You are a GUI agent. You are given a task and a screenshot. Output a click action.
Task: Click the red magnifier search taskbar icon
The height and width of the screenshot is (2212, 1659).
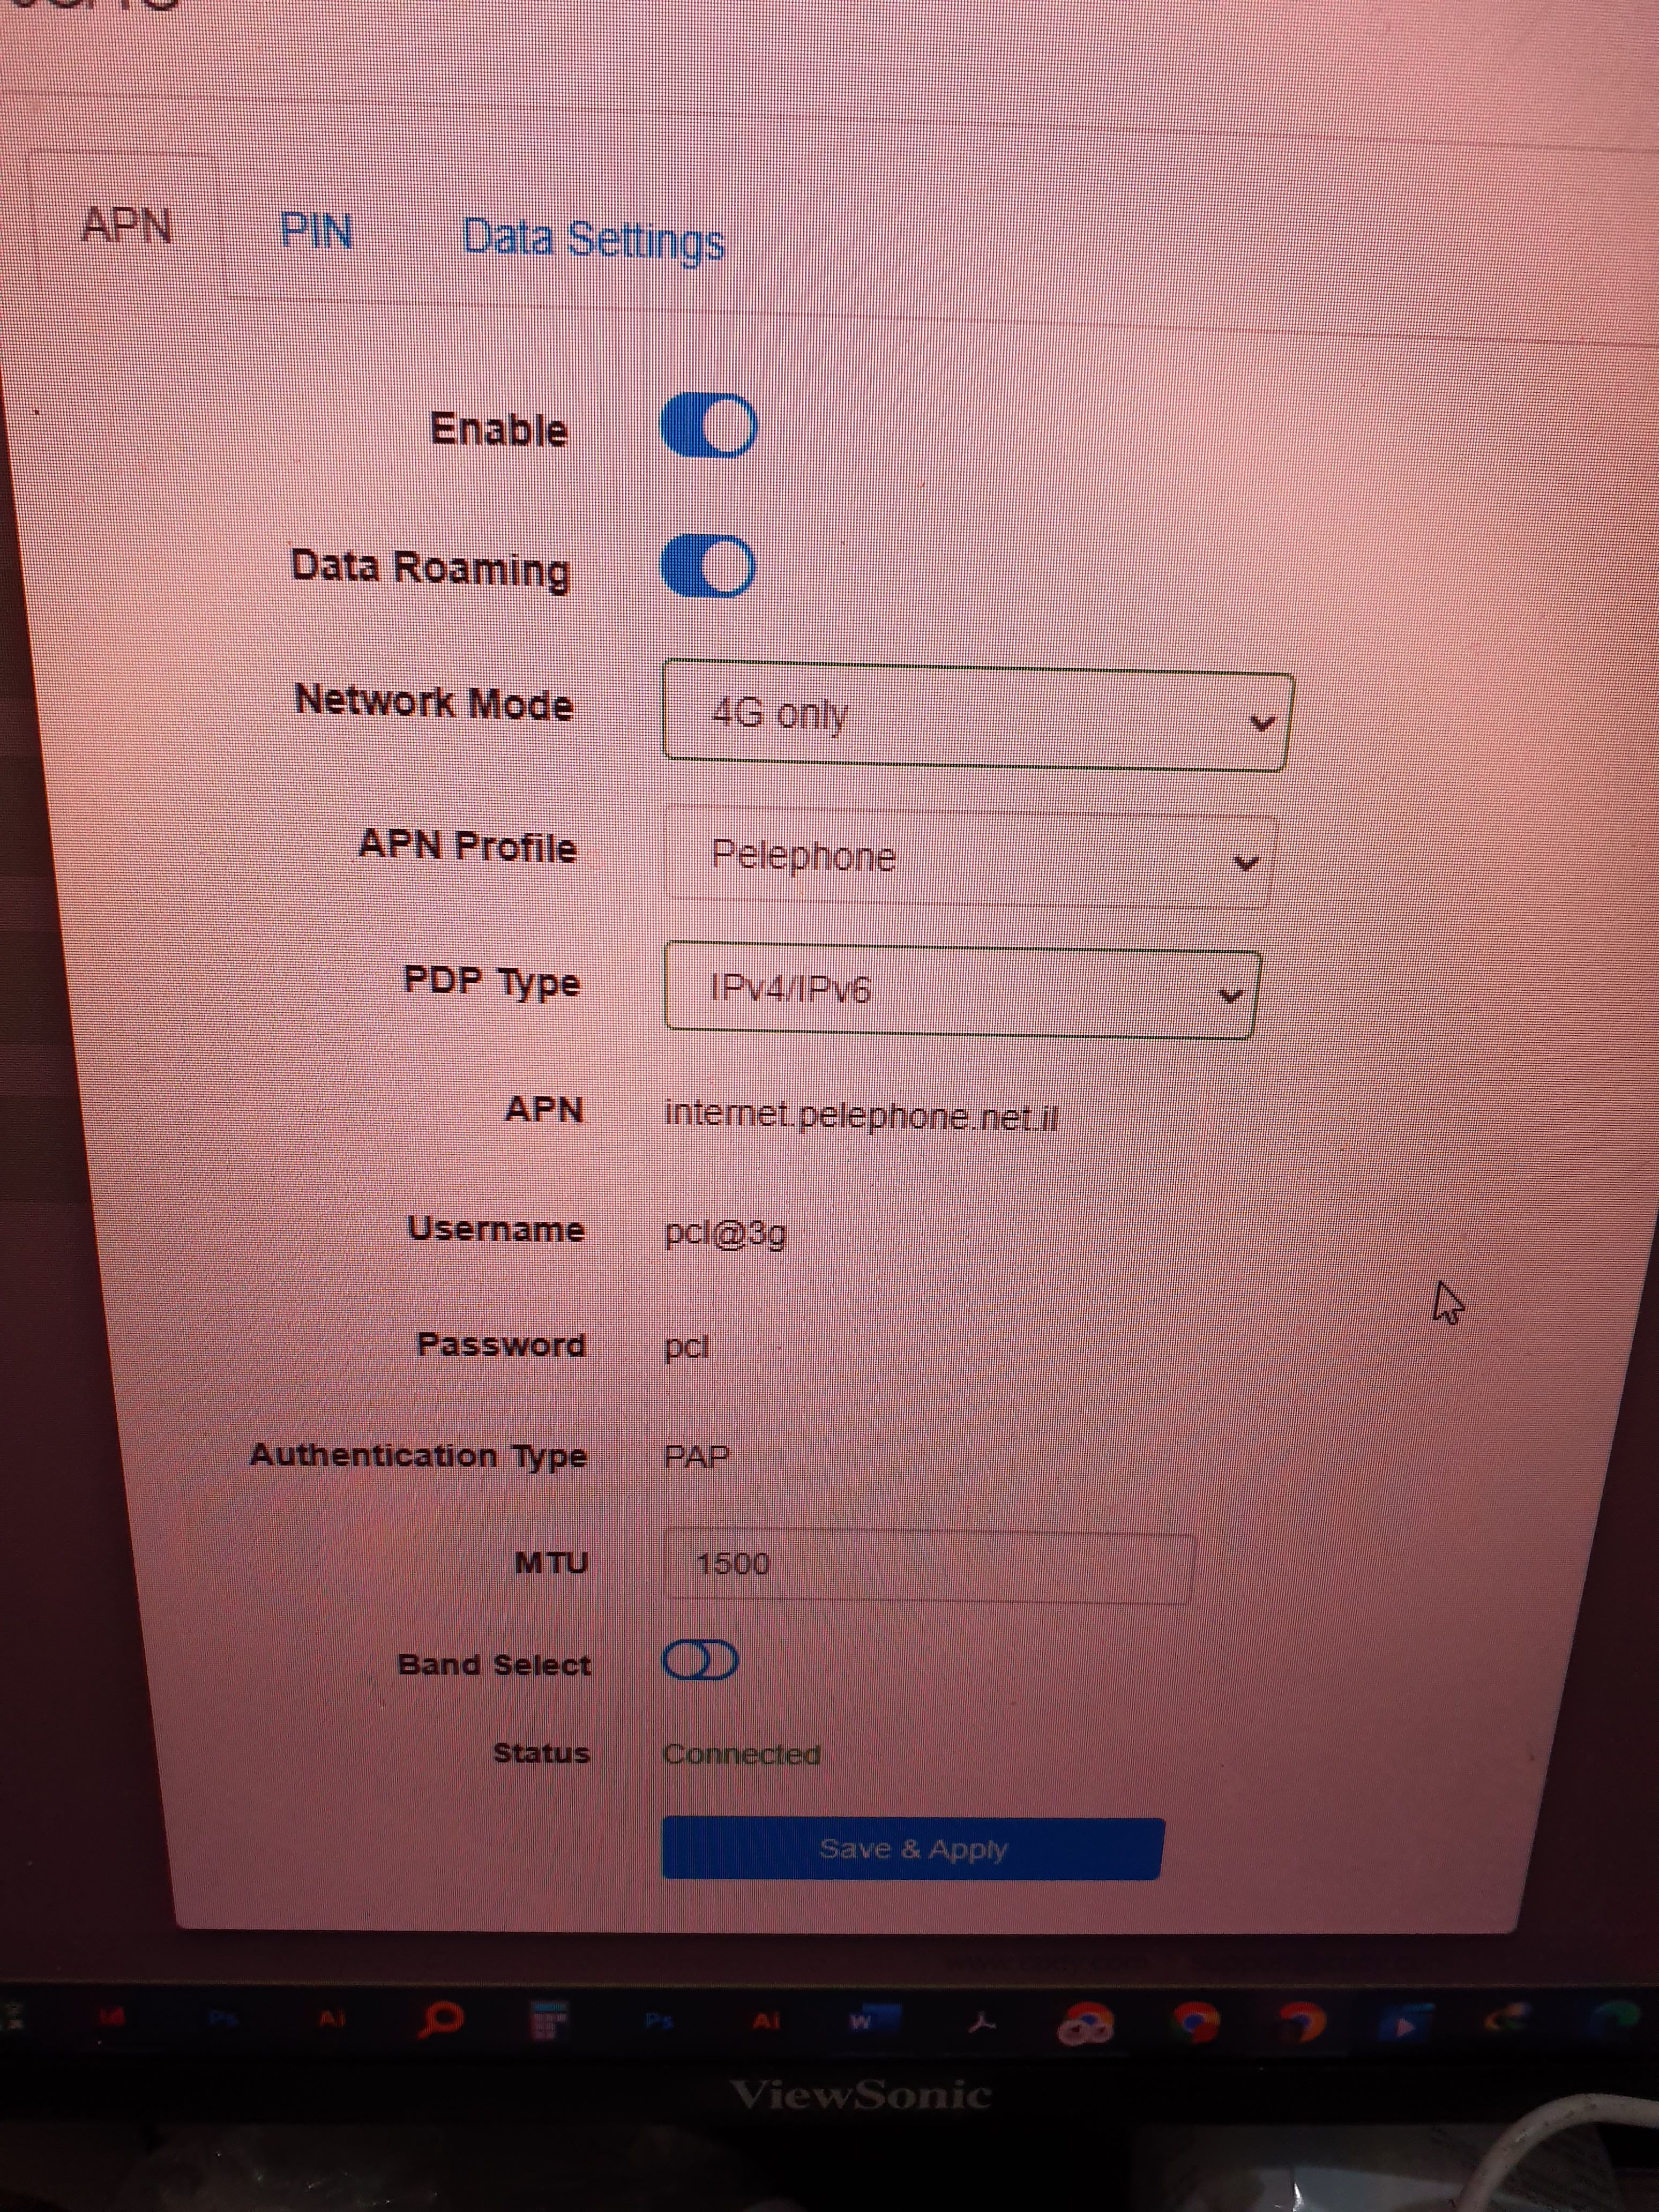tap(440, 2019)
